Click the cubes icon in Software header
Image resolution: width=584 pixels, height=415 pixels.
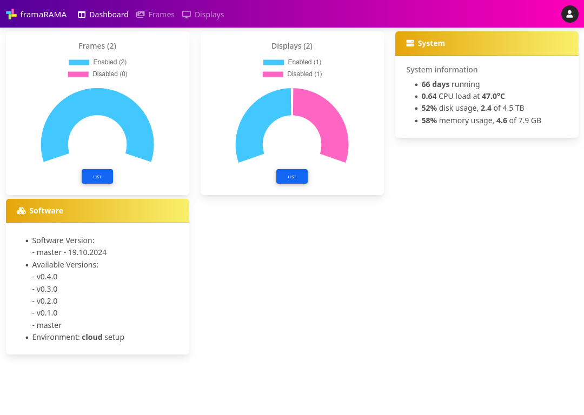click(21, 211)
